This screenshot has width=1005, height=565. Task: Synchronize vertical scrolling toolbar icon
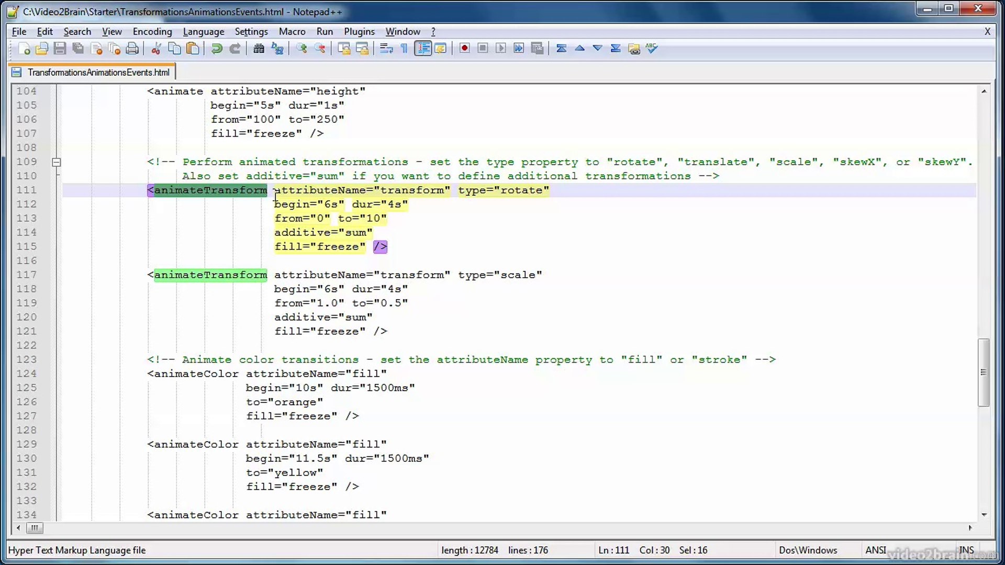pos(344,49)
